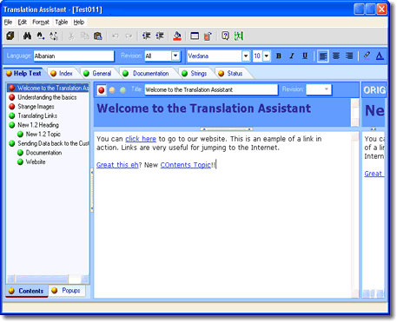Image resolution: width=397 pixels, height=322 pixels.
Task: Click the Paste clipboard toolbar icon
Action: coord(98,36)
